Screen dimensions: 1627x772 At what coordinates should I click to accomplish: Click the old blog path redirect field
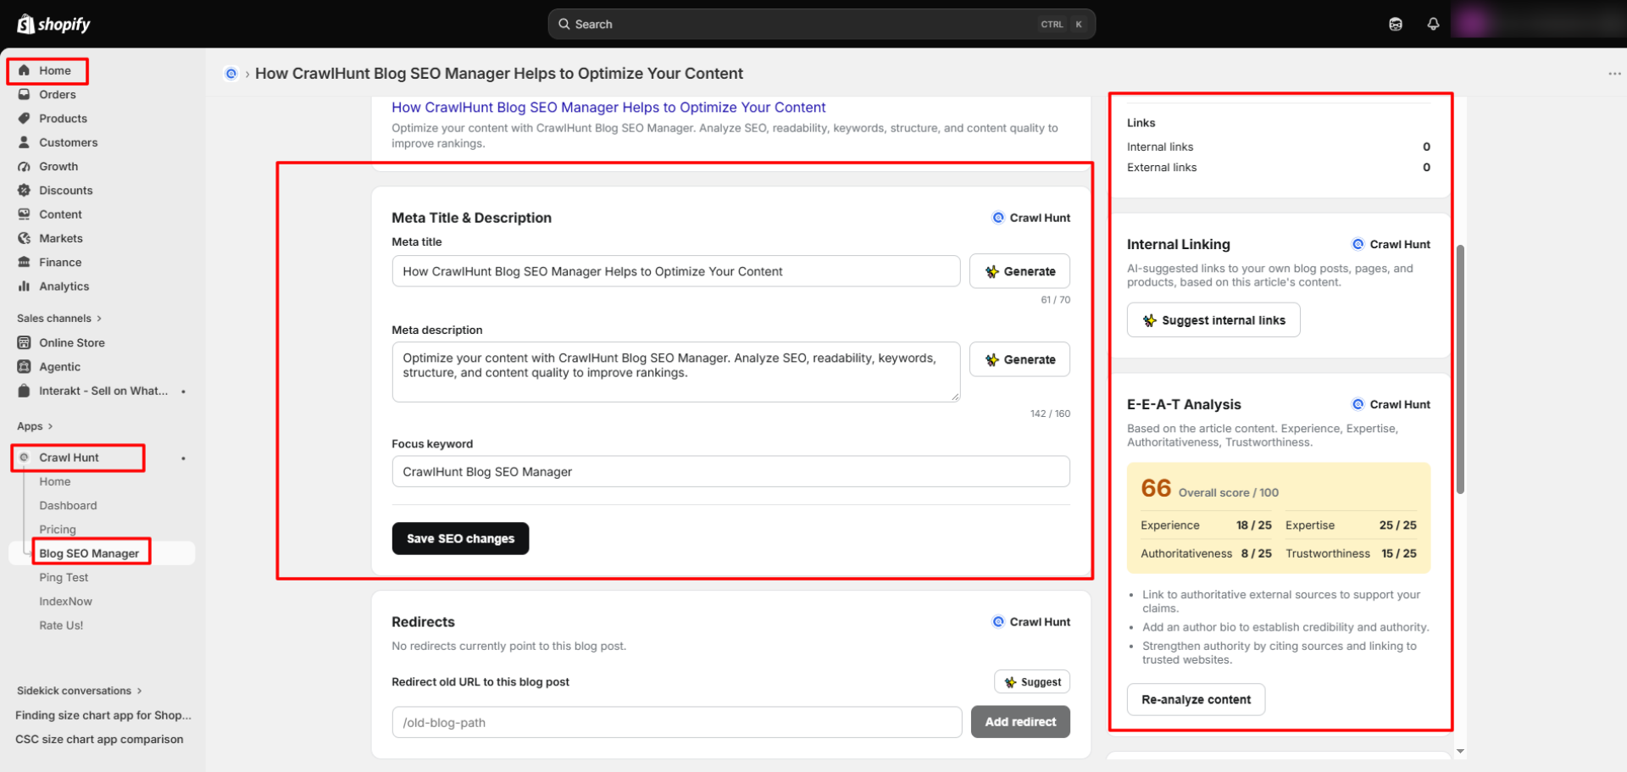click(x=676, y=723)
